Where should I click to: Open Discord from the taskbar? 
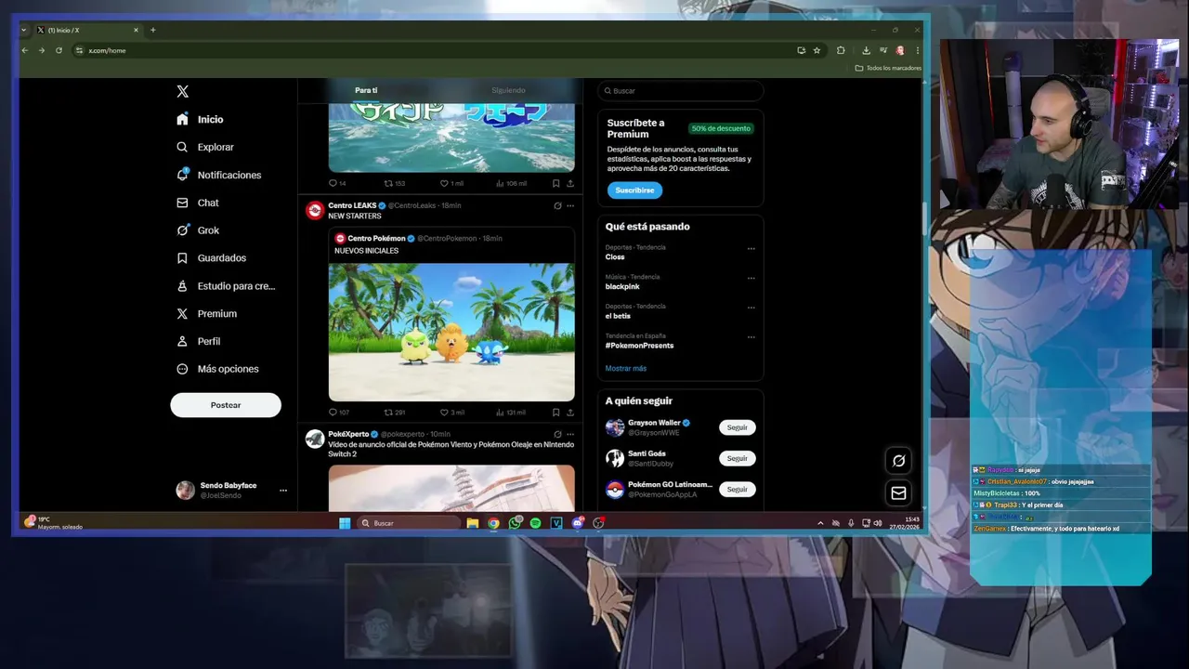(x=578, y=523)
